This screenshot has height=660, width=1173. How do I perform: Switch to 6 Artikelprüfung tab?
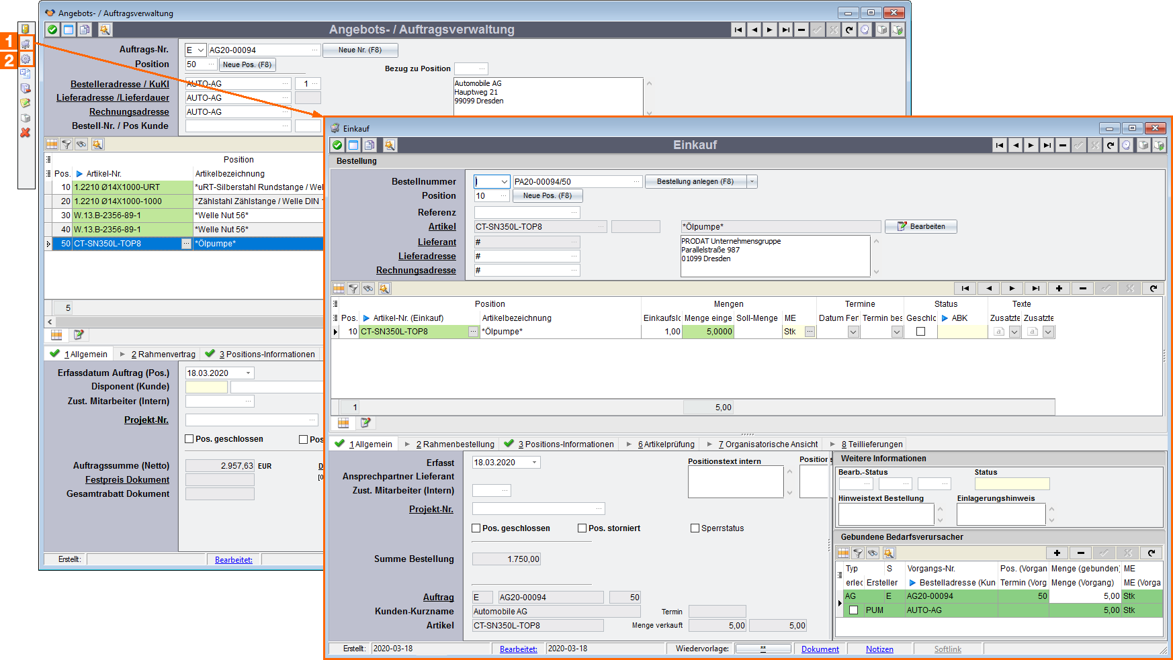coord(666,444)
